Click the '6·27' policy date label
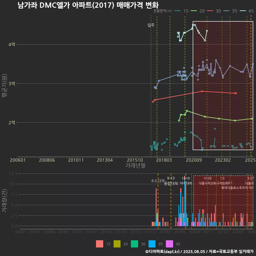Image resolution: width=256 pixels, height=256 pixels. coord(251,178)
